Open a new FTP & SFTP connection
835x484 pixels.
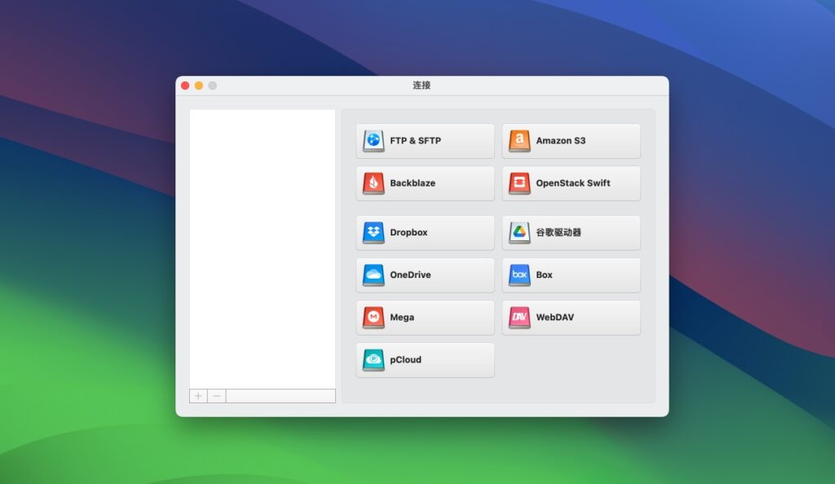424,140
